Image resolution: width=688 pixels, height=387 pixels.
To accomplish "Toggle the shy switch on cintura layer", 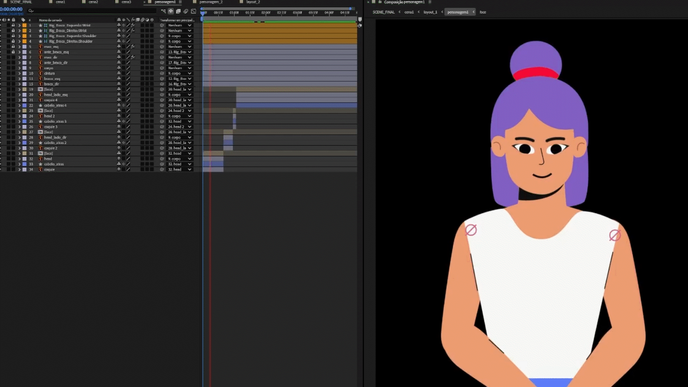I will (119, 73).
